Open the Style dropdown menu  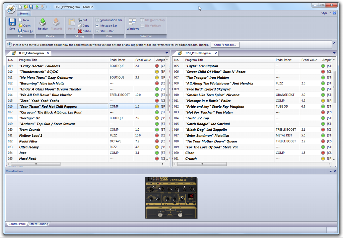(x=326, y=13)
